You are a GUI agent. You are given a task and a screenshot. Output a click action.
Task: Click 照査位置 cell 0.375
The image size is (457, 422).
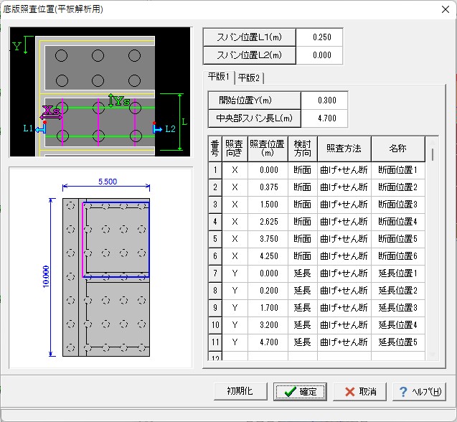point(268,187)
